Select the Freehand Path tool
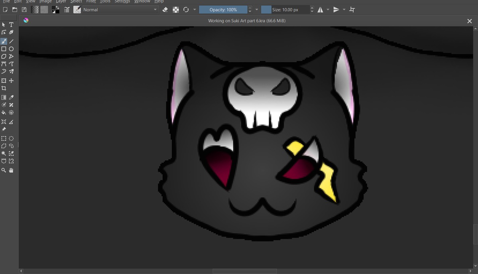The image size is (478, 274). click(11, 64)
